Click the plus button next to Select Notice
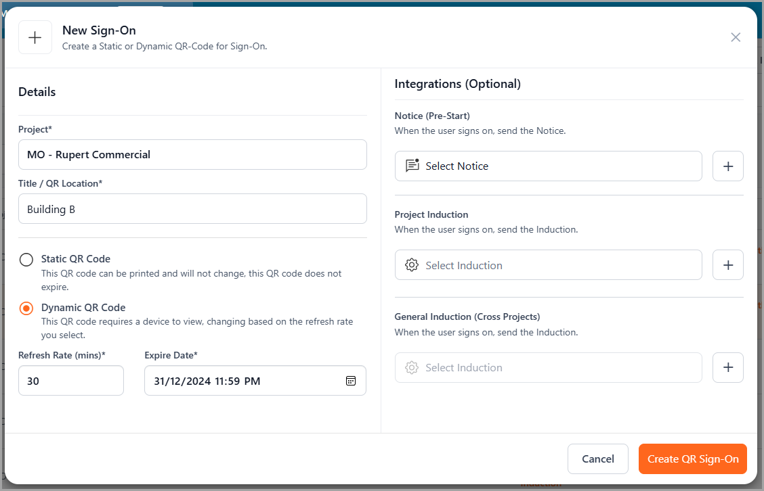Screen dimensions: 764x491 (728, 166)
